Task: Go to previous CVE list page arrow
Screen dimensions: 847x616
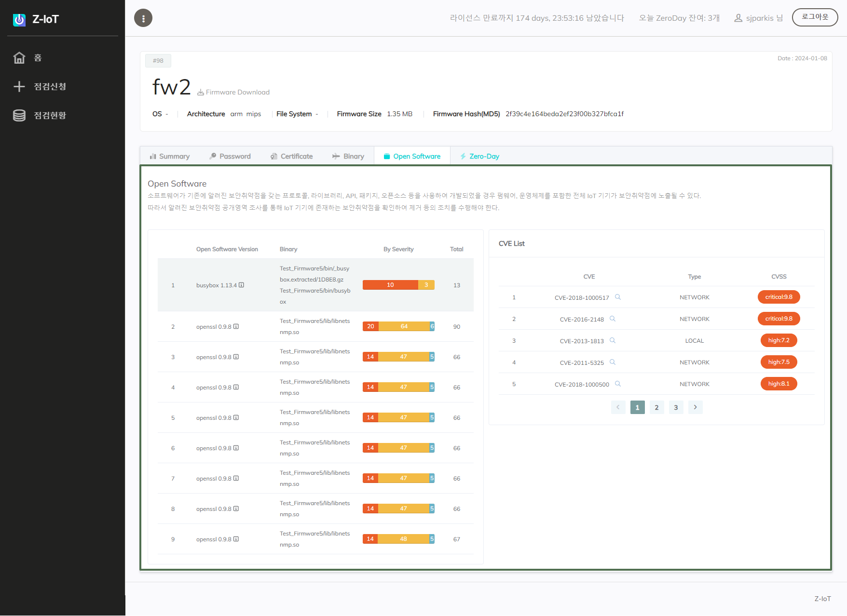Action: 618,407
